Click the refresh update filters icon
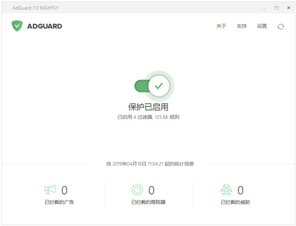This screenshot has height=226, width=296. pyautogui.click(x=281, y=27)
